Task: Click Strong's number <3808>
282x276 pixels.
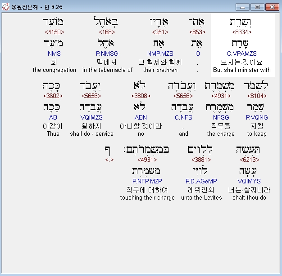Action: [141, 96]
